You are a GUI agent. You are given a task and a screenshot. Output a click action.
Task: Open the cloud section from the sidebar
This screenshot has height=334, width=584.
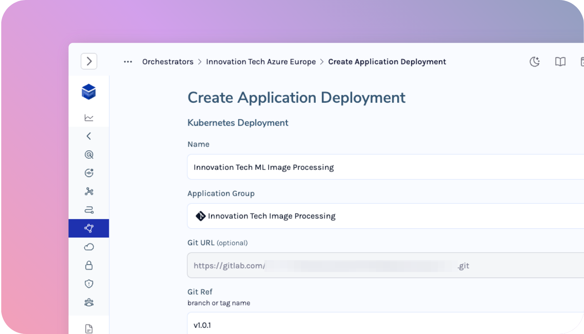click(x=89, y=247)
